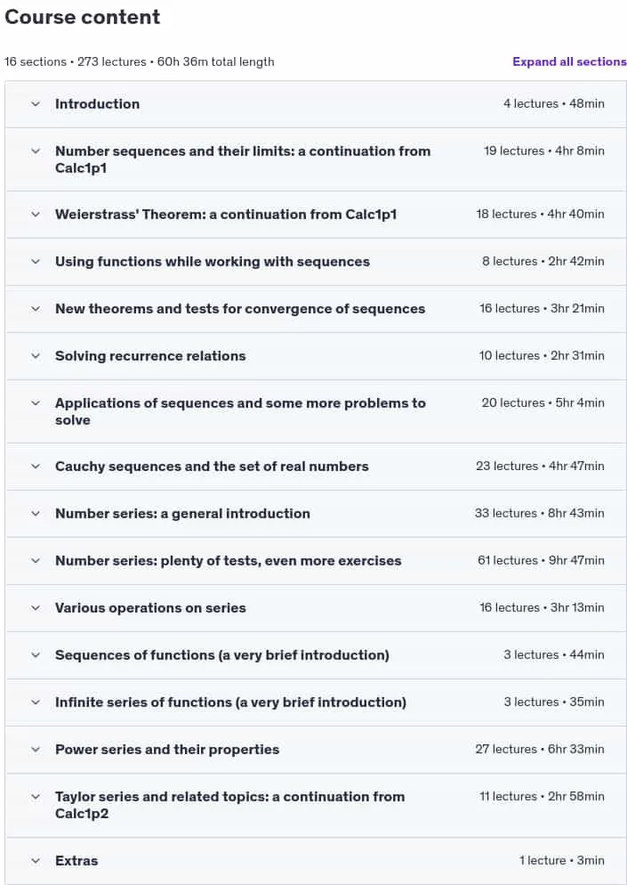627x885 pixels.
Task: Select Sequences of functions section title
Action: click(222, 655)
